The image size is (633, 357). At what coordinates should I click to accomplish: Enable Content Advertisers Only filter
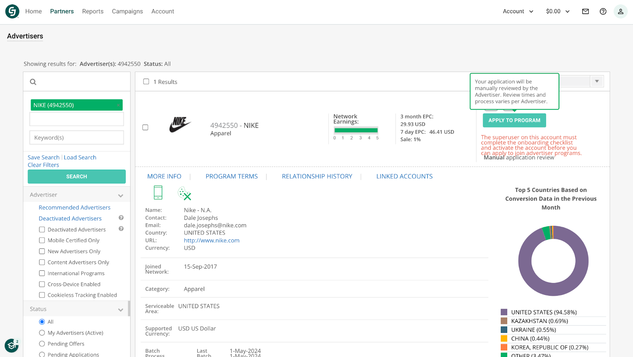tap(42, 262)
